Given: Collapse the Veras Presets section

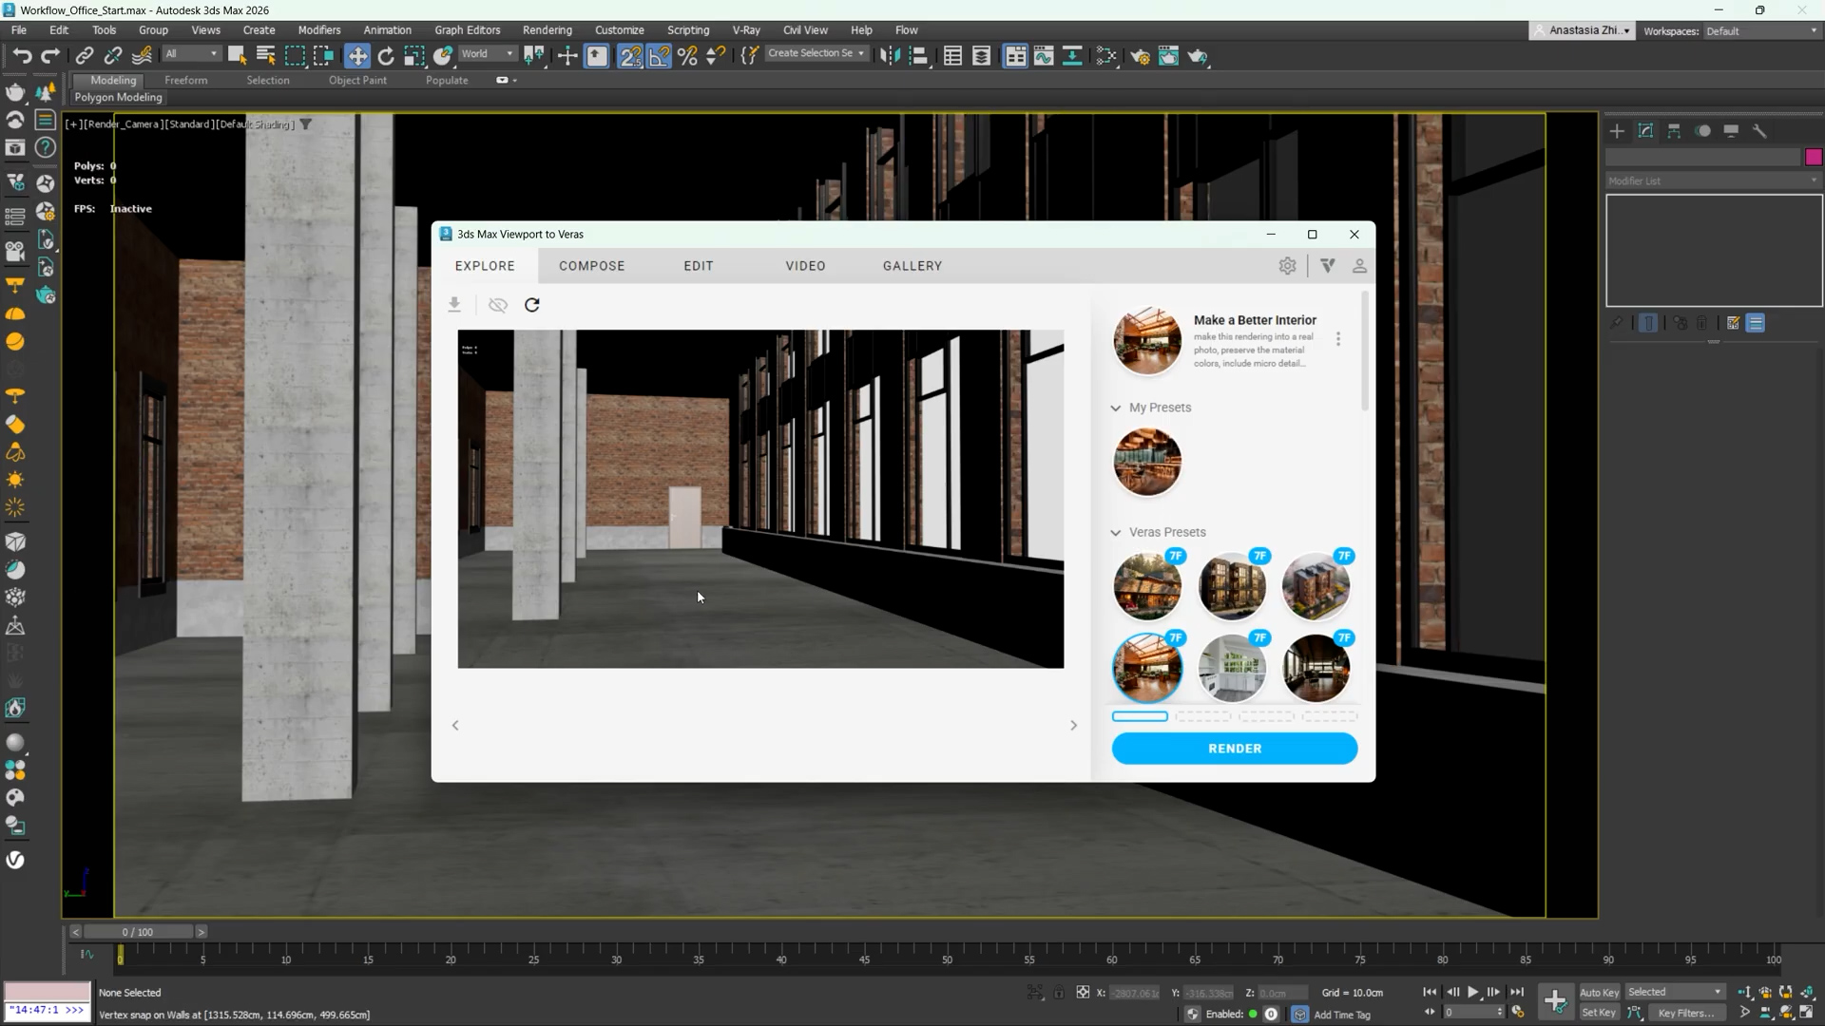Looking at the screenshot, I should click(x=1116, y=532).
